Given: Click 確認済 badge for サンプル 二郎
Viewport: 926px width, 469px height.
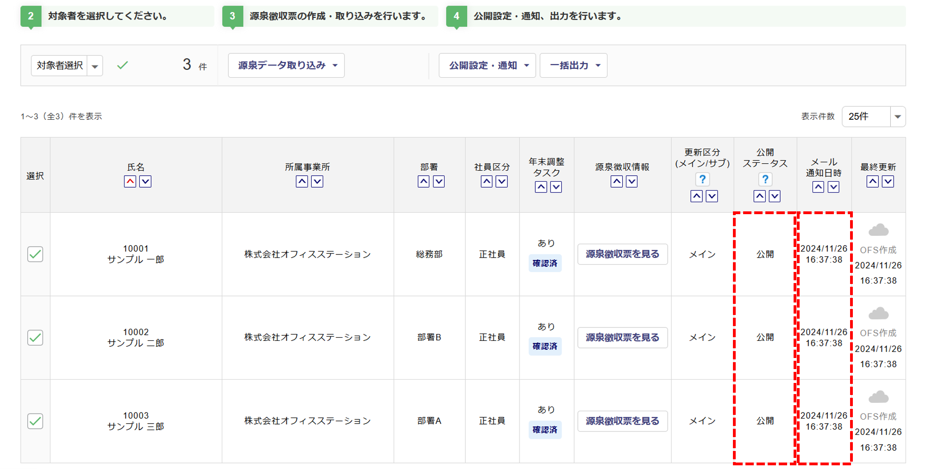Looking at the screenshot, I should 545,346.
